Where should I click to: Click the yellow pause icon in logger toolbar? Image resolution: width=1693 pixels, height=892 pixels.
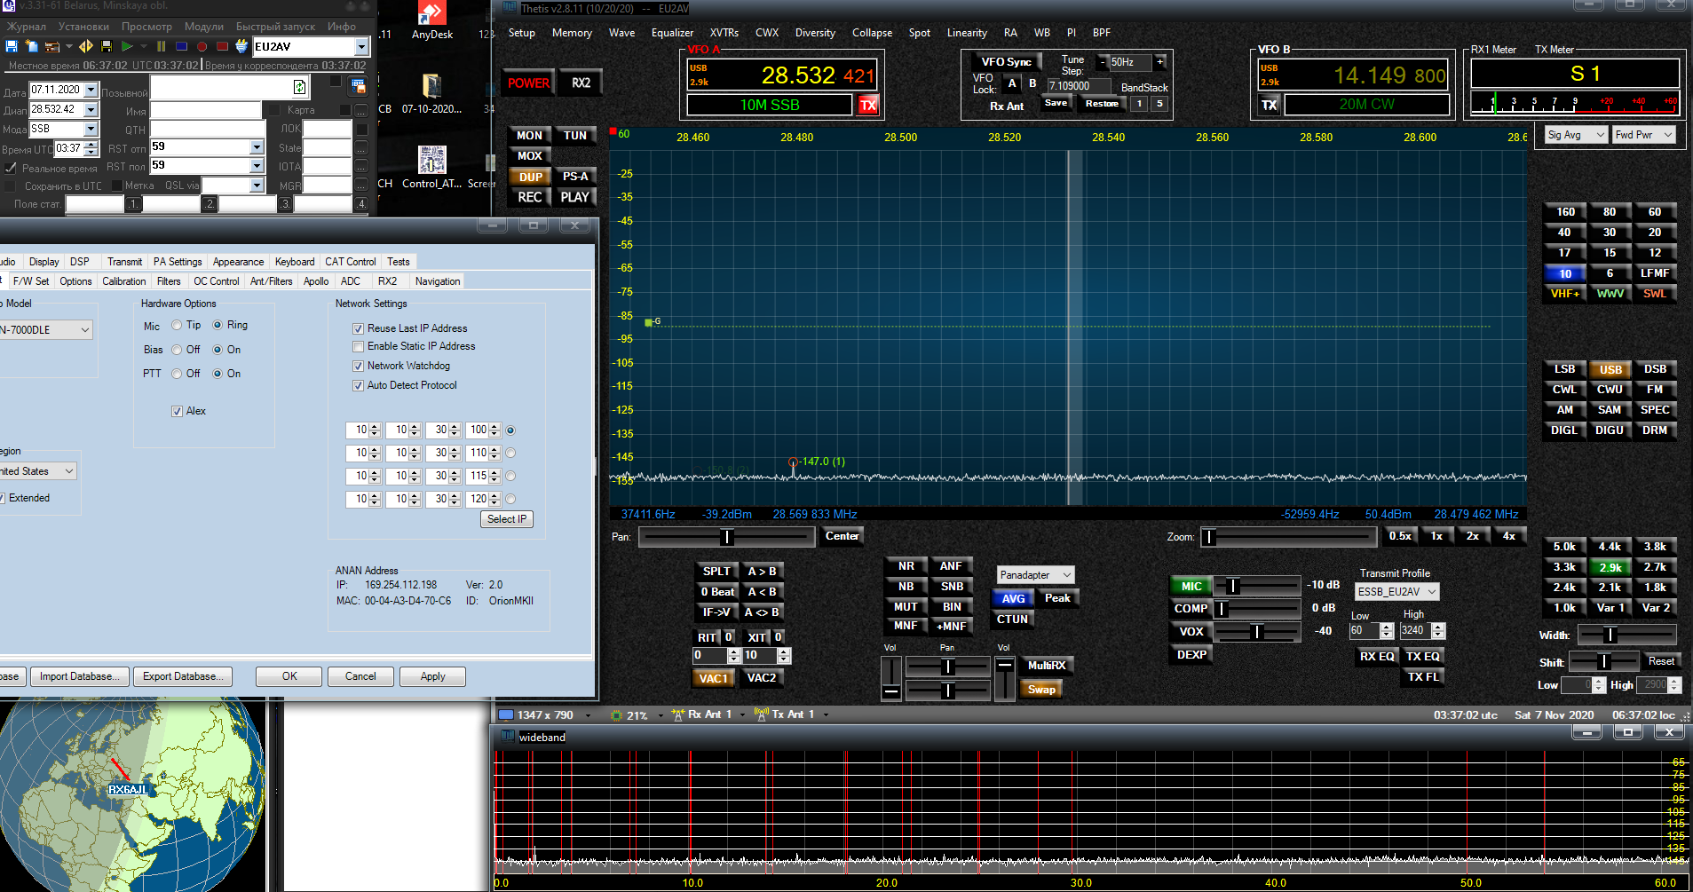point(161,46)
